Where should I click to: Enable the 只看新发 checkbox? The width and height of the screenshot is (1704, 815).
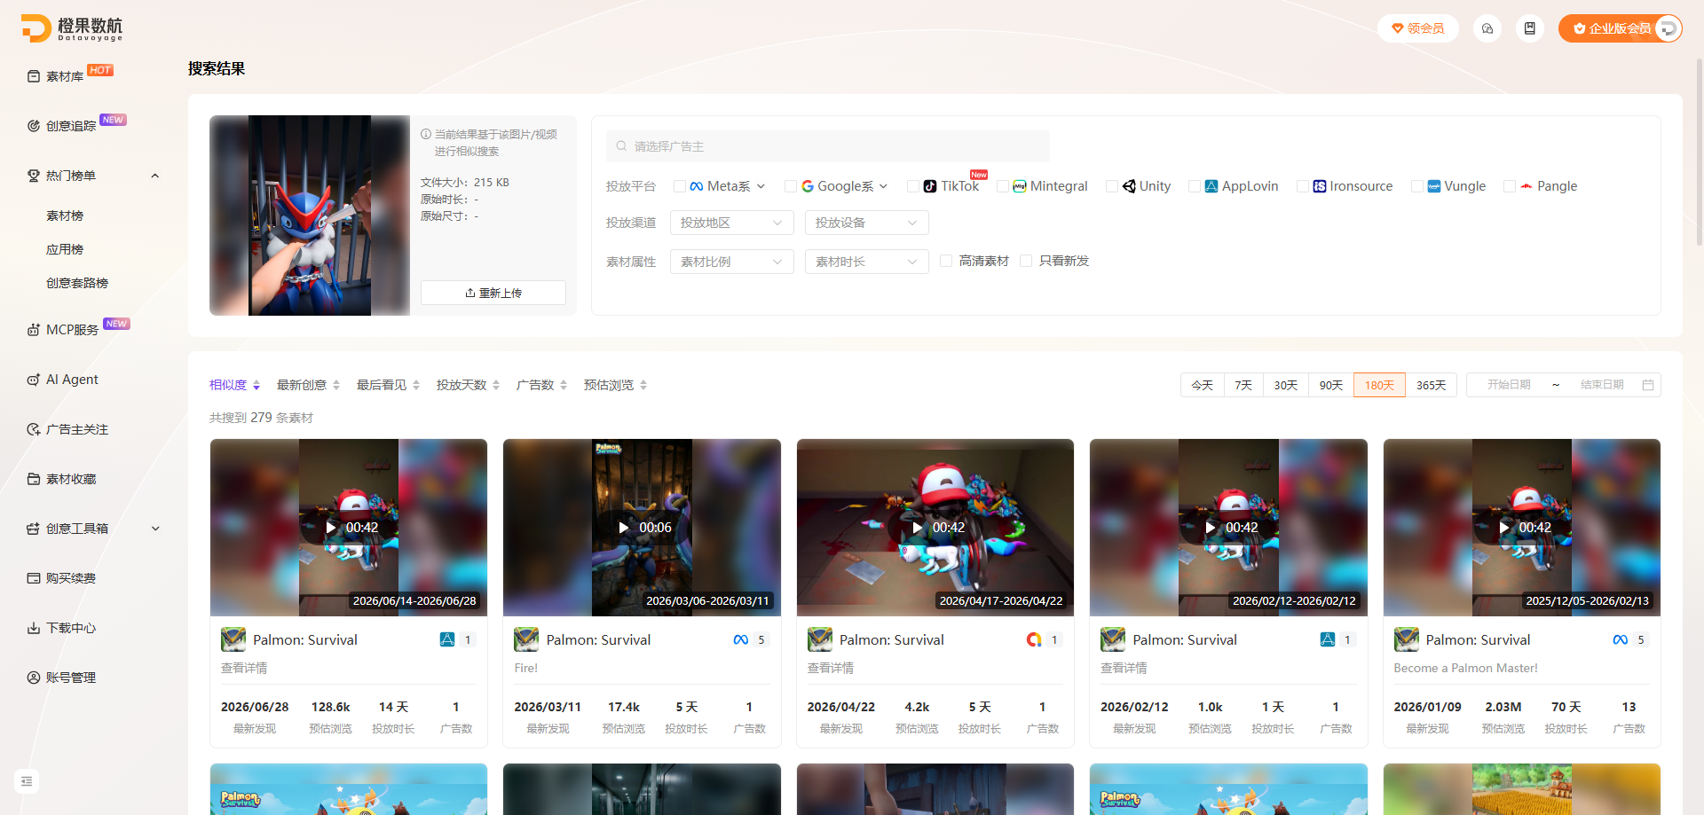1026,261
